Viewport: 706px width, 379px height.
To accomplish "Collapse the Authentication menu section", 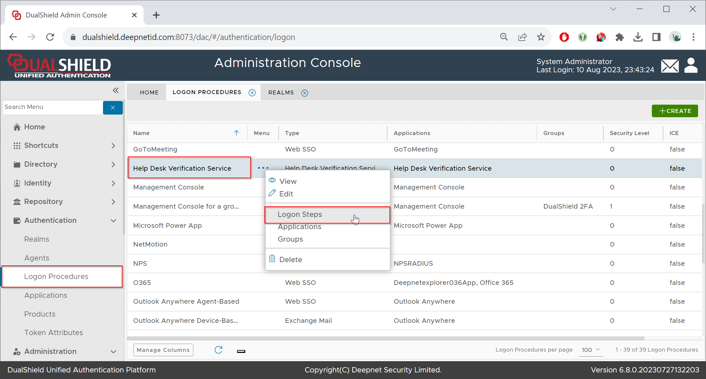I will [x=113, y=221].
